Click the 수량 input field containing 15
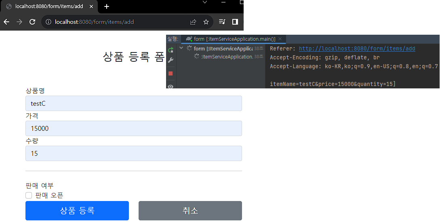The height and width of the screenshot is (222, 440). click(x=134, y=153)
